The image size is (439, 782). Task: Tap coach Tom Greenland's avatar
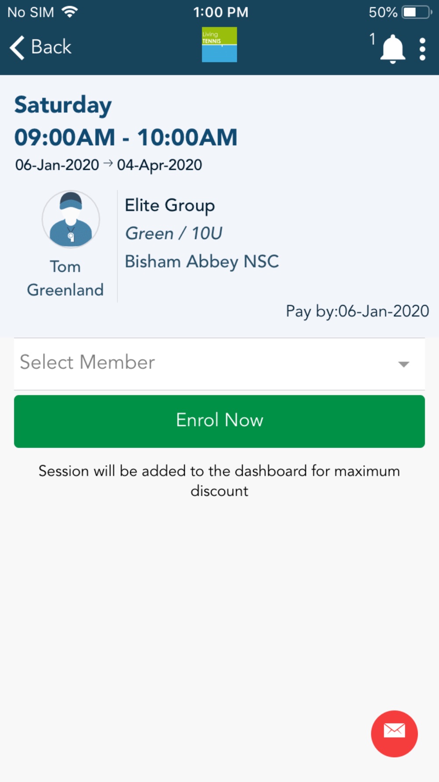click(x=71, y=219)
